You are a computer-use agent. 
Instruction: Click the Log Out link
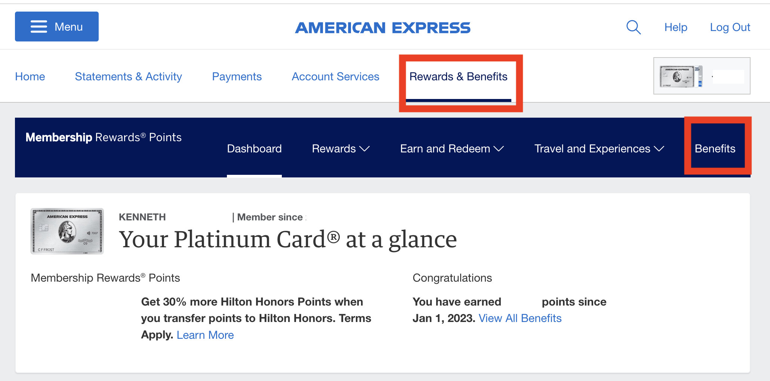pyautogui.click(x=730, y=27)
